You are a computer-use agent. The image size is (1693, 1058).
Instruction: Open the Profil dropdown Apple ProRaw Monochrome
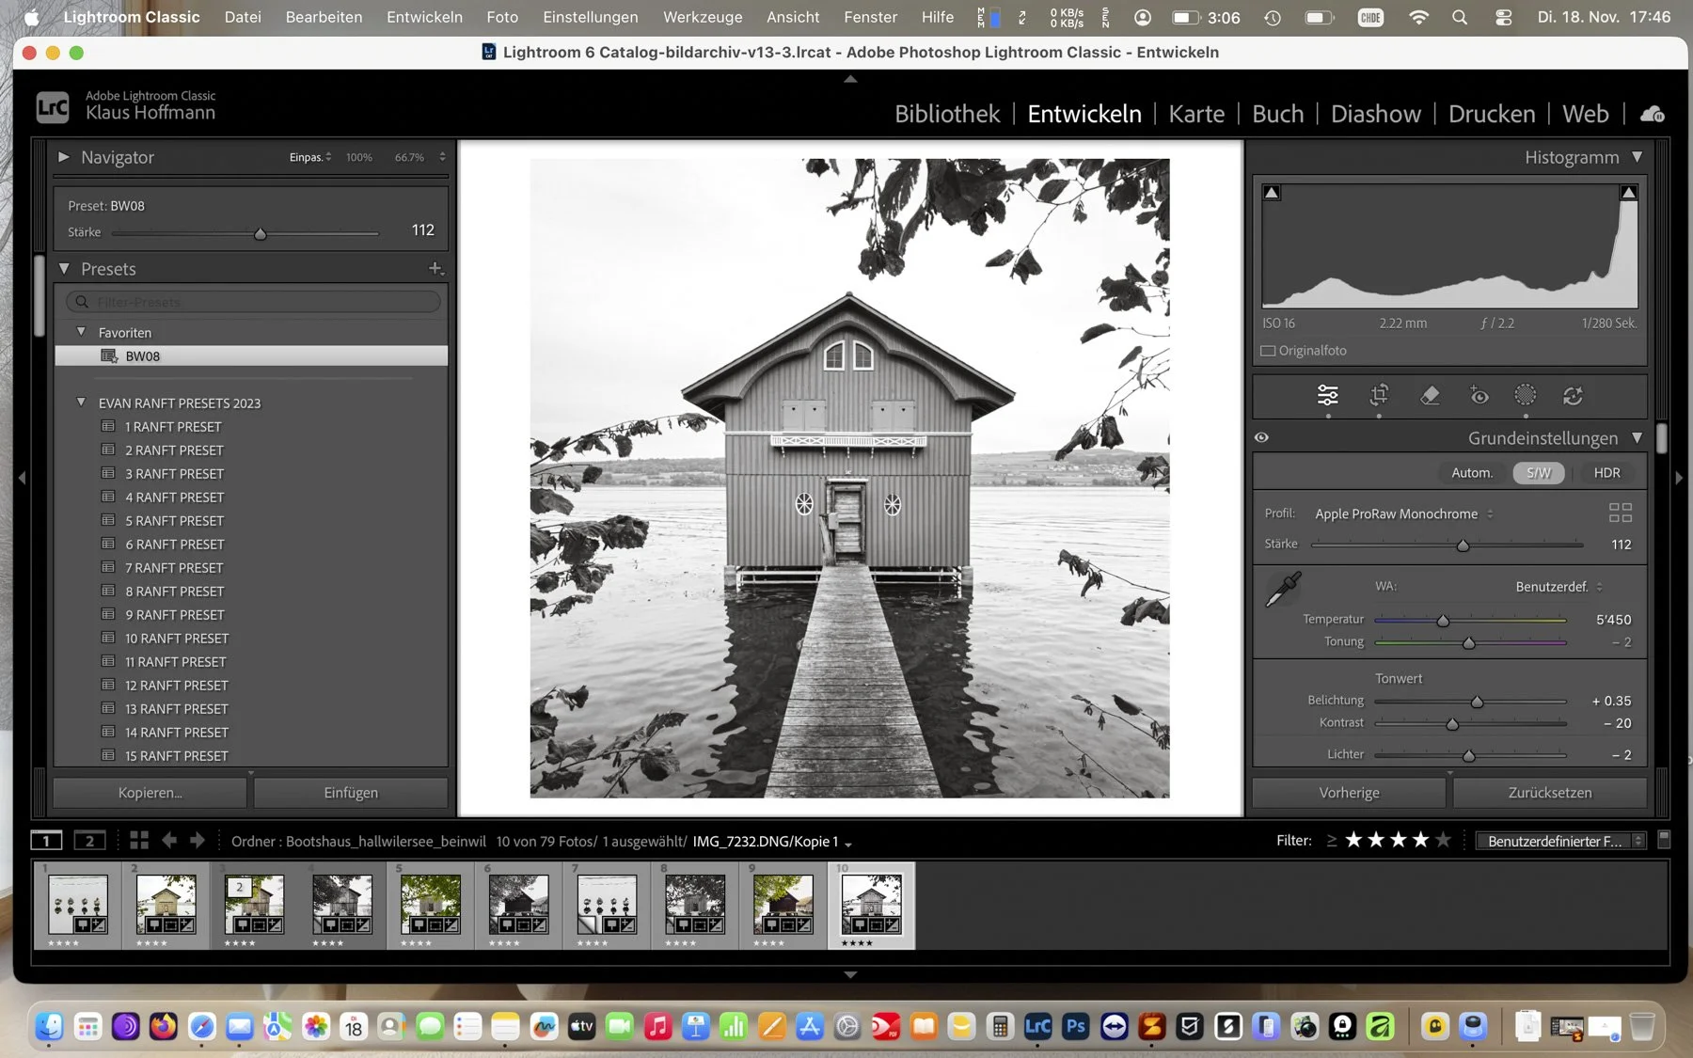pos(1404,513)
